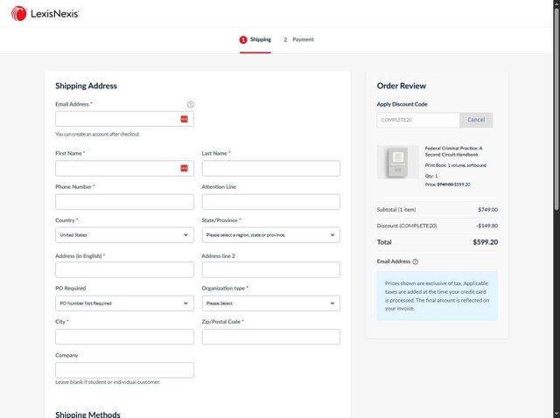Click the help icon beside Email Address field
Screen dimensions: 560x418
tap(191, 104)
